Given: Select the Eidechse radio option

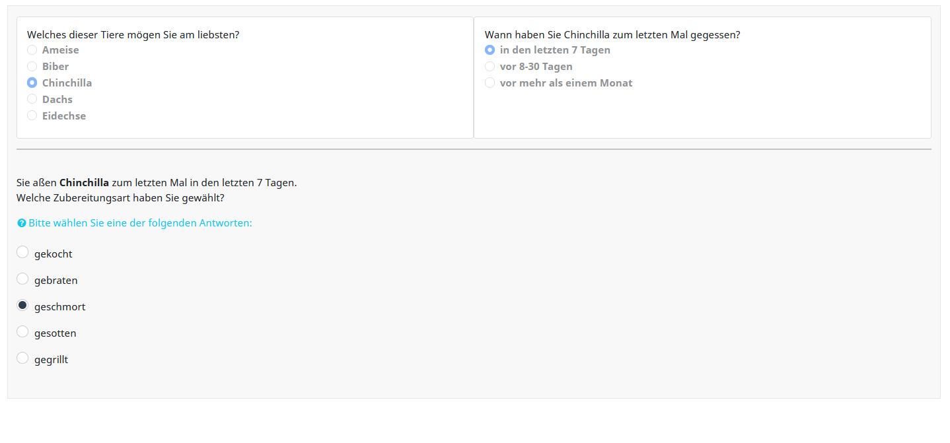Looking at the screenshot, I should pos(32,116).
